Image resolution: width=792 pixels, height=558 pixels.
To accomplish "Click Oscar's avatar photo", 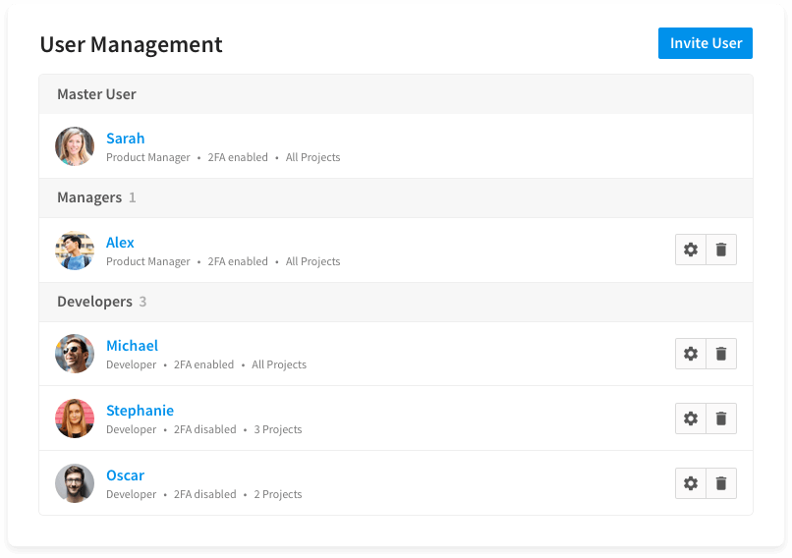I will pos(75,483).
